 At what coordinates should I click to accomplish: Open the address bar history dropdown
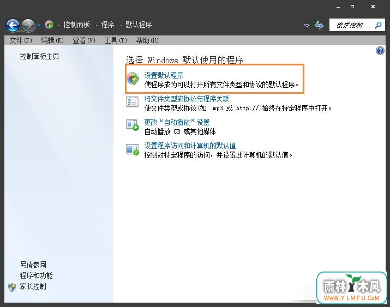[307, 25]
